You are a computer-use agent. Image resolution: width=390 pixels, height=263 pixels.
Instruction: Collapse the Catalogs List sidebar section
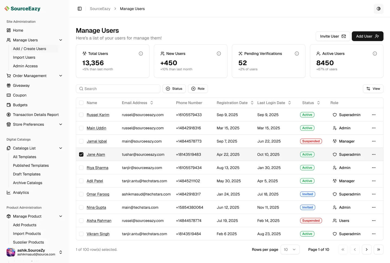(x=61, y=148)
